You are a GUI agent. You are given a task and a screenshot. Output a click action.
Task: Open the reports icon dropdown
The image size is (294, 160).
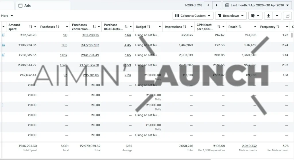click(255, 16)
